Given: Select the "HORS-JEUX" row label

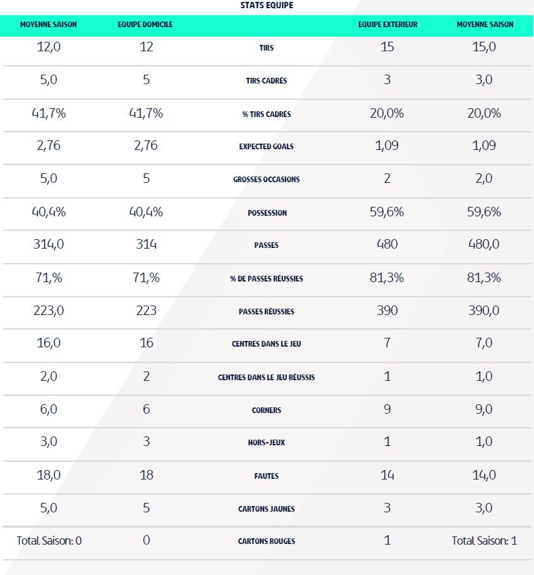Looking at the screenshot, I should pos(266,443).
